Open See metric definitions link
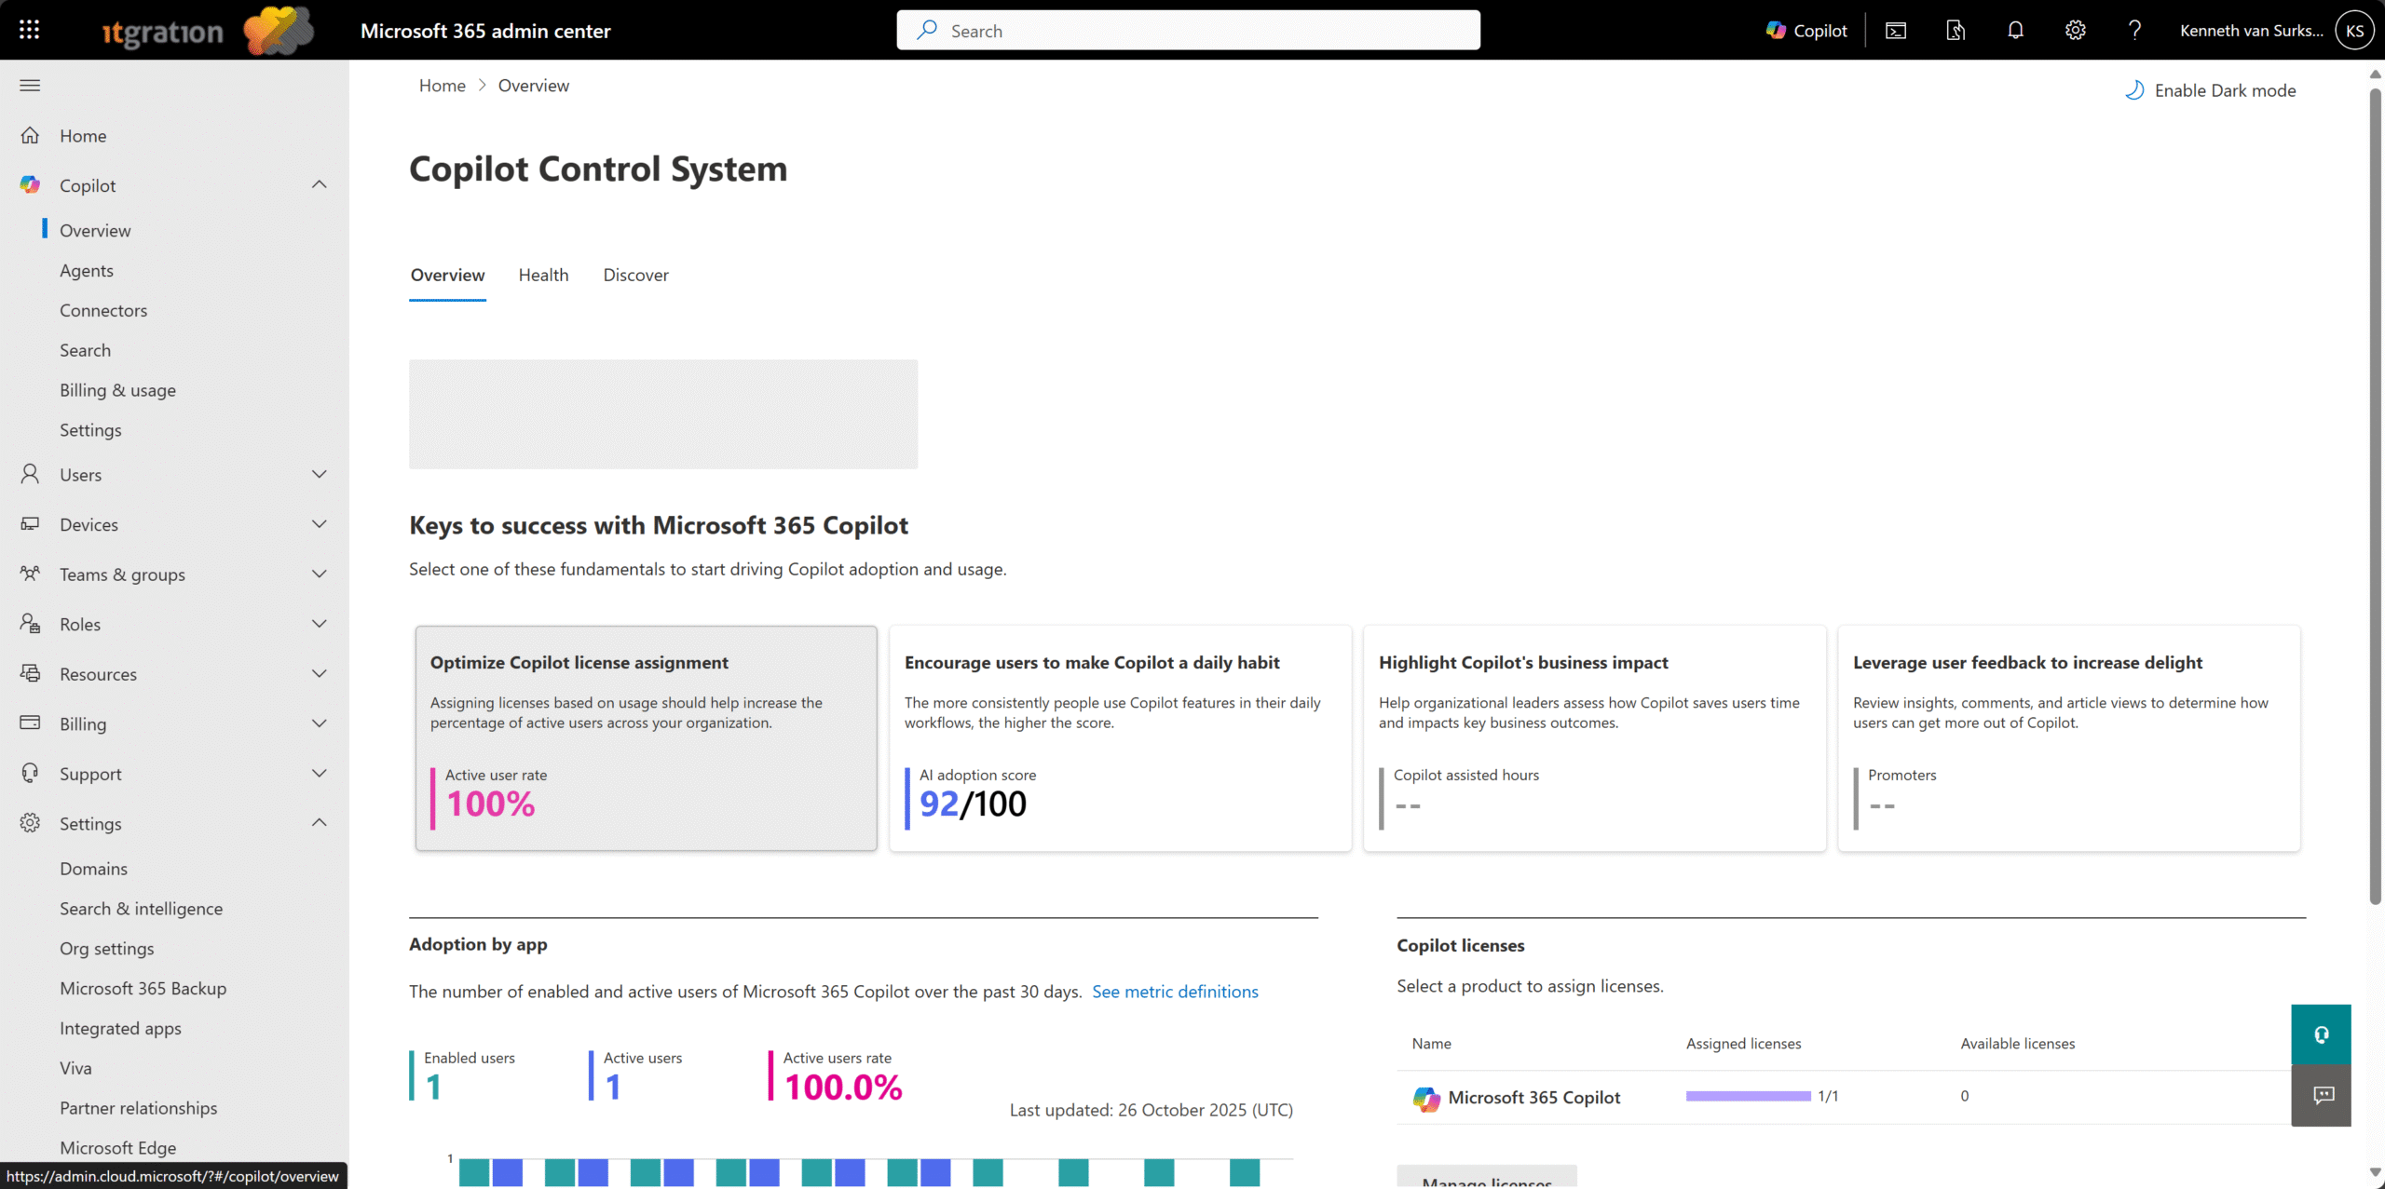The width and height of the screenshot is (2385, 1189). 1175,992
